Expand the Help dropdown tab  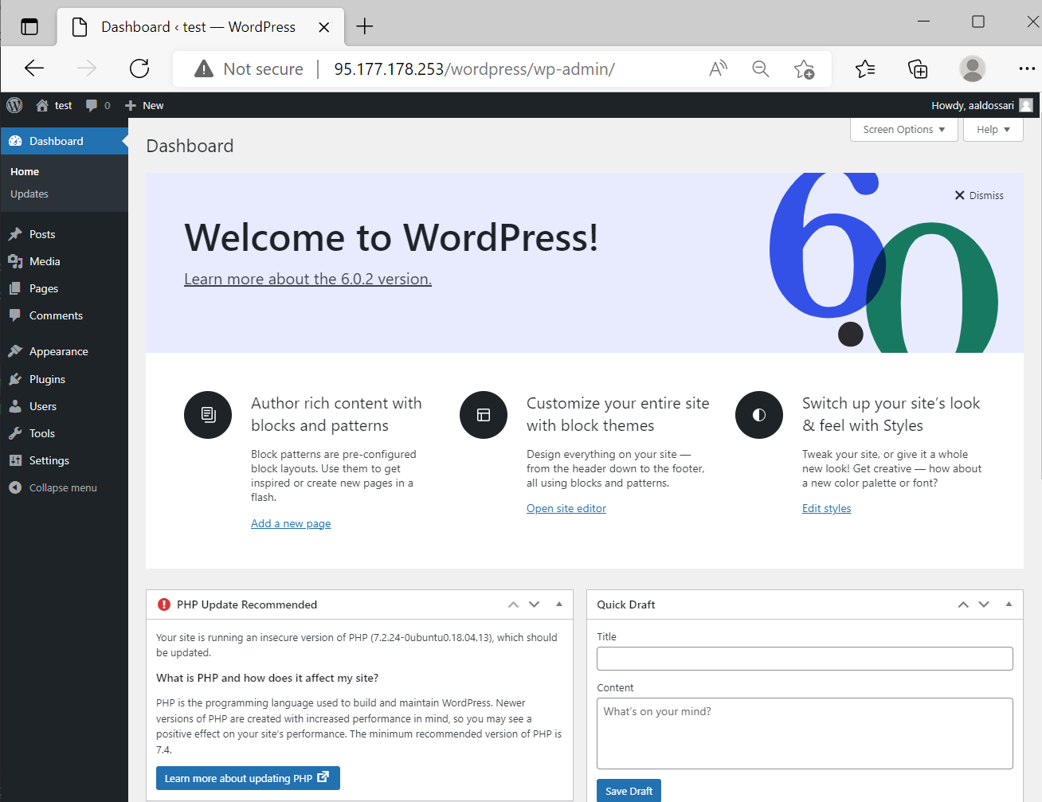993,129
